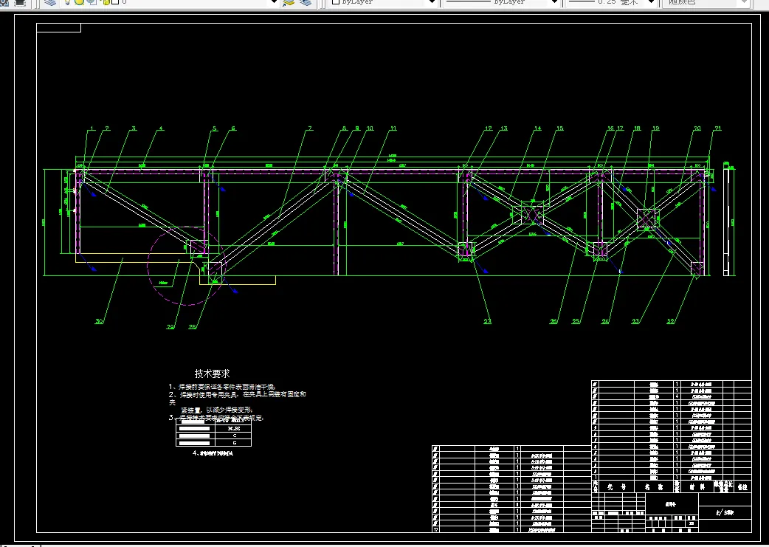Select part balloon number 2
Viewport: 769px width, 547px height.
(107, 128)
